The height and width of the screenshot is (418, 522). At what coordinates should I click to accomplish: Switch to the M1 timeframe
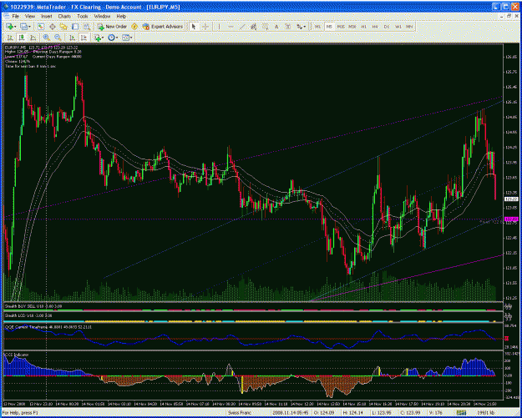tap(318, 27)
